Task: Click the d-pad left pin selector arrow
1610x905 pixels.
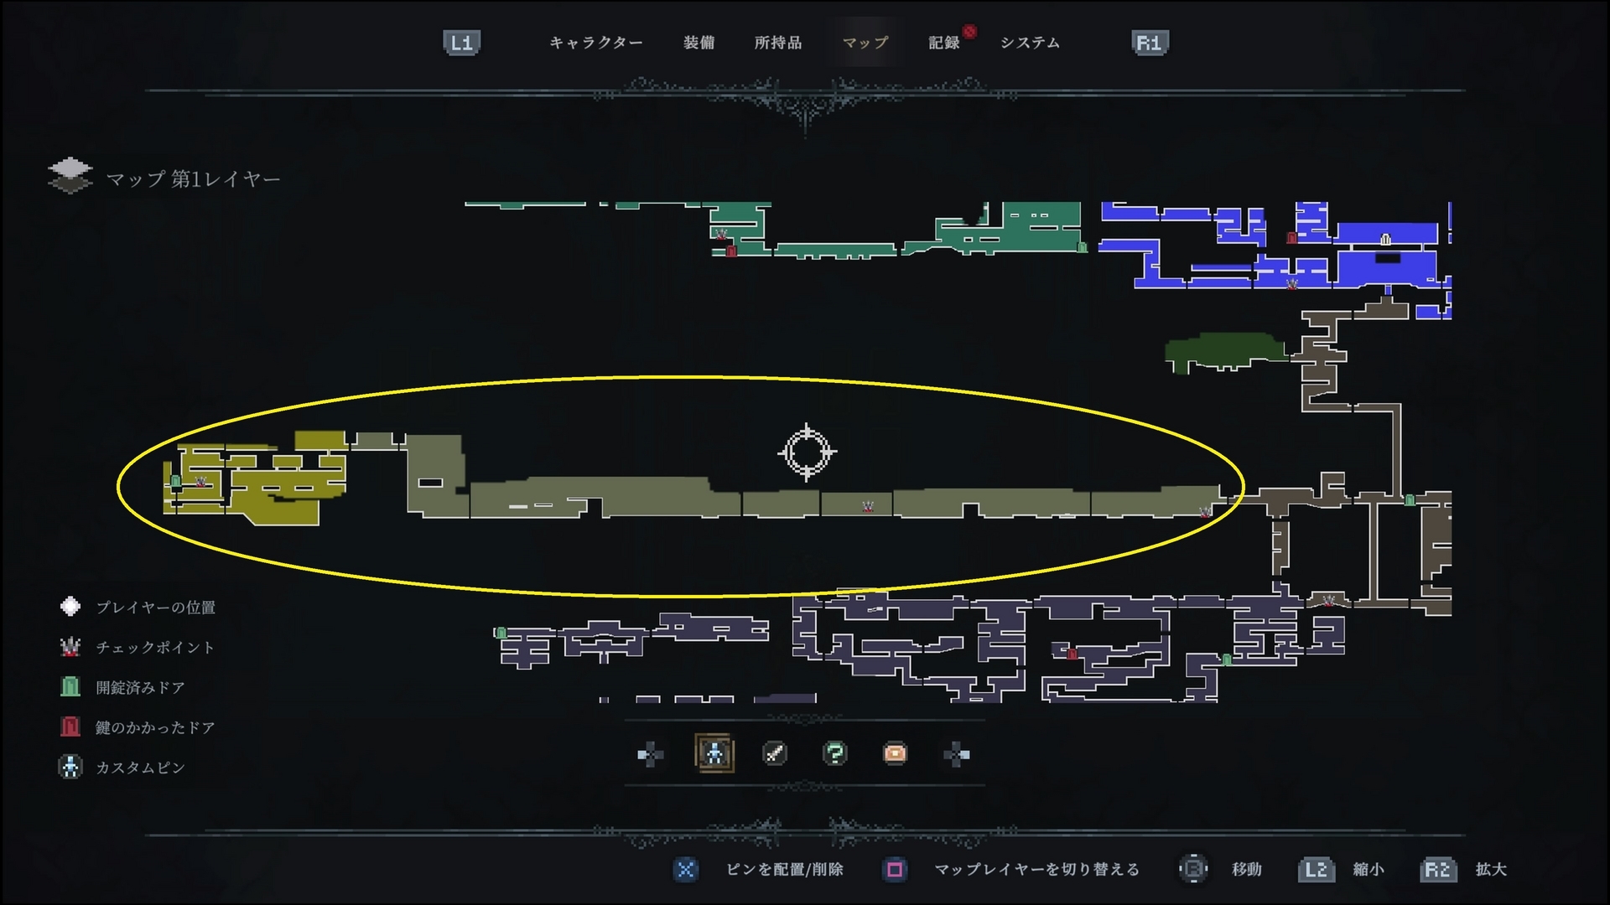Action: point(650,754)
